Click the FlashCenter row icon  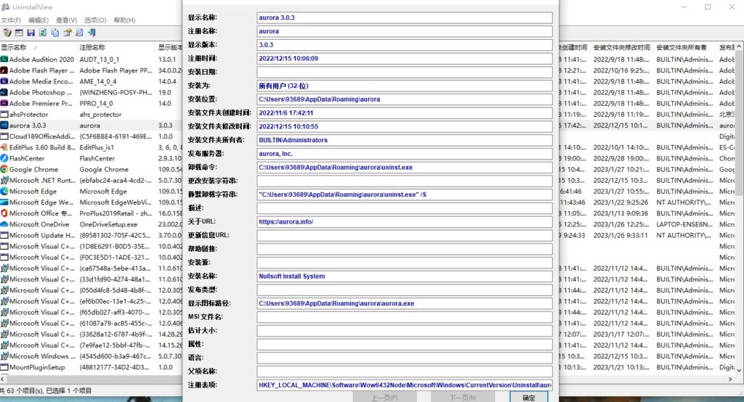(4, 158)
